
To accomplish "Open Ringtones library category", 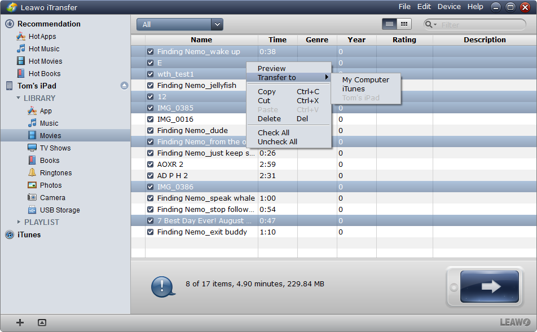I will pyautogui.click(x=56, y=173).
